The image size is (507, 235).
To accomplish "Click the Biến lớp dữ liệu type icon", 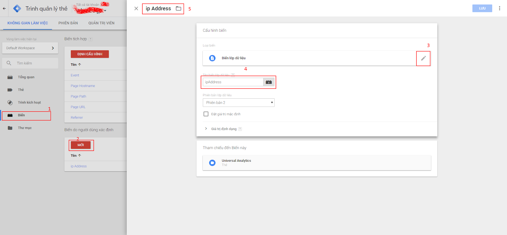I will [212, 58].
